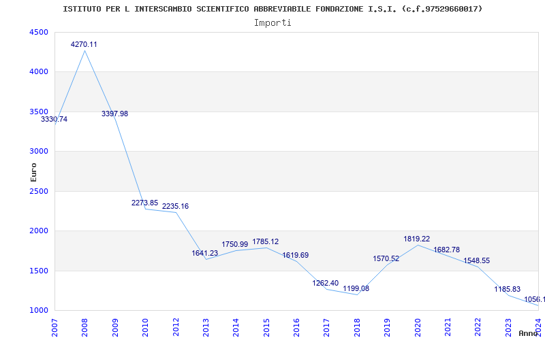Image resolution: width=545 pixels, height=340 pixels.
Task: Click the 1548.55 data label
Action: (476, 261)
